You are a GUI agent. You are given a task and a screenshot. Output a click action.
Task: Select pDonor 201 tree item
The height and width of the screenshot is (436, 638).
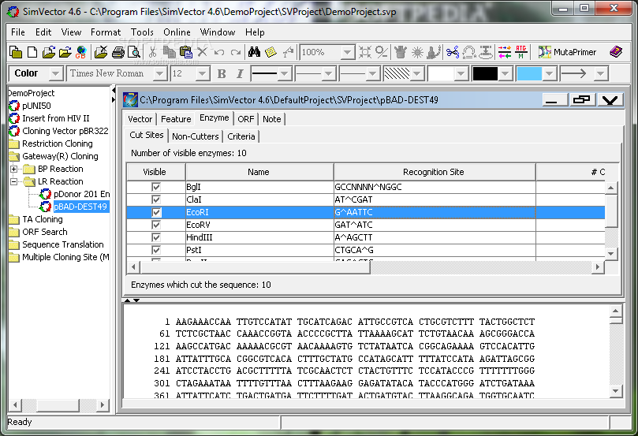click(81, 194)
